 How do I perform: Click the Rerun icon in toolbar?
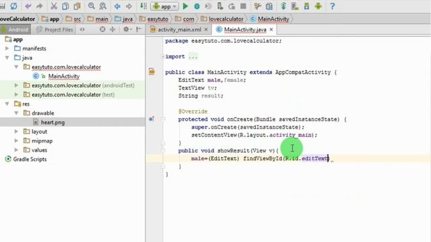[x=232, y=6]
